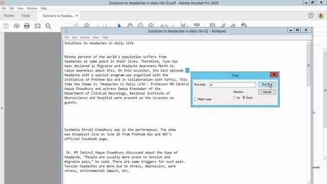The image size is (327, 184).
Task: Click the upload to cloud icon
Action: point(16,26)
